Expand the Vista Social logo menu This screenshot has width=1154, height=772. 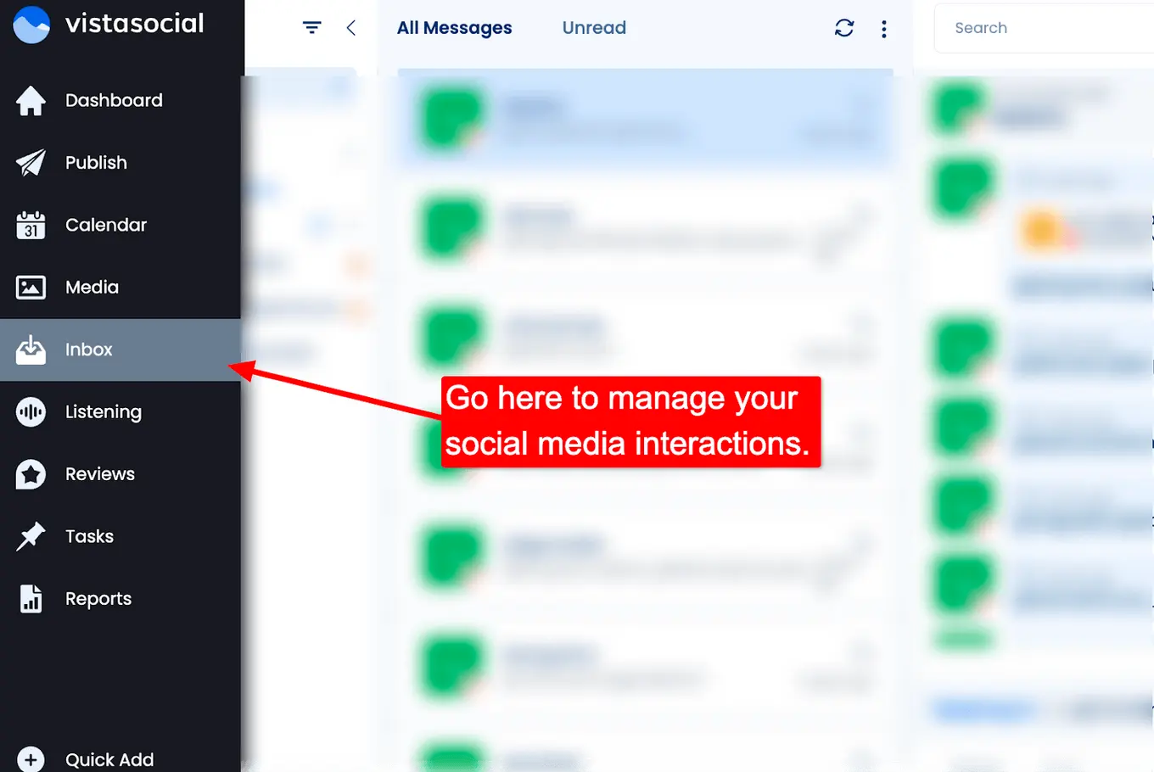(x=31, y=25)
